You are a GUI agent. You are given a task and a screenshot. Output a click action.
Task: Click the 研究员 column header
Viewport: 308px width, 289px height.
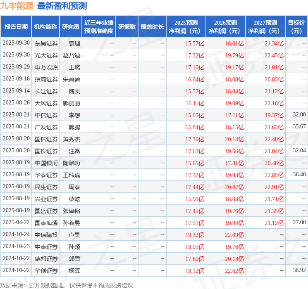pos(71,27)
